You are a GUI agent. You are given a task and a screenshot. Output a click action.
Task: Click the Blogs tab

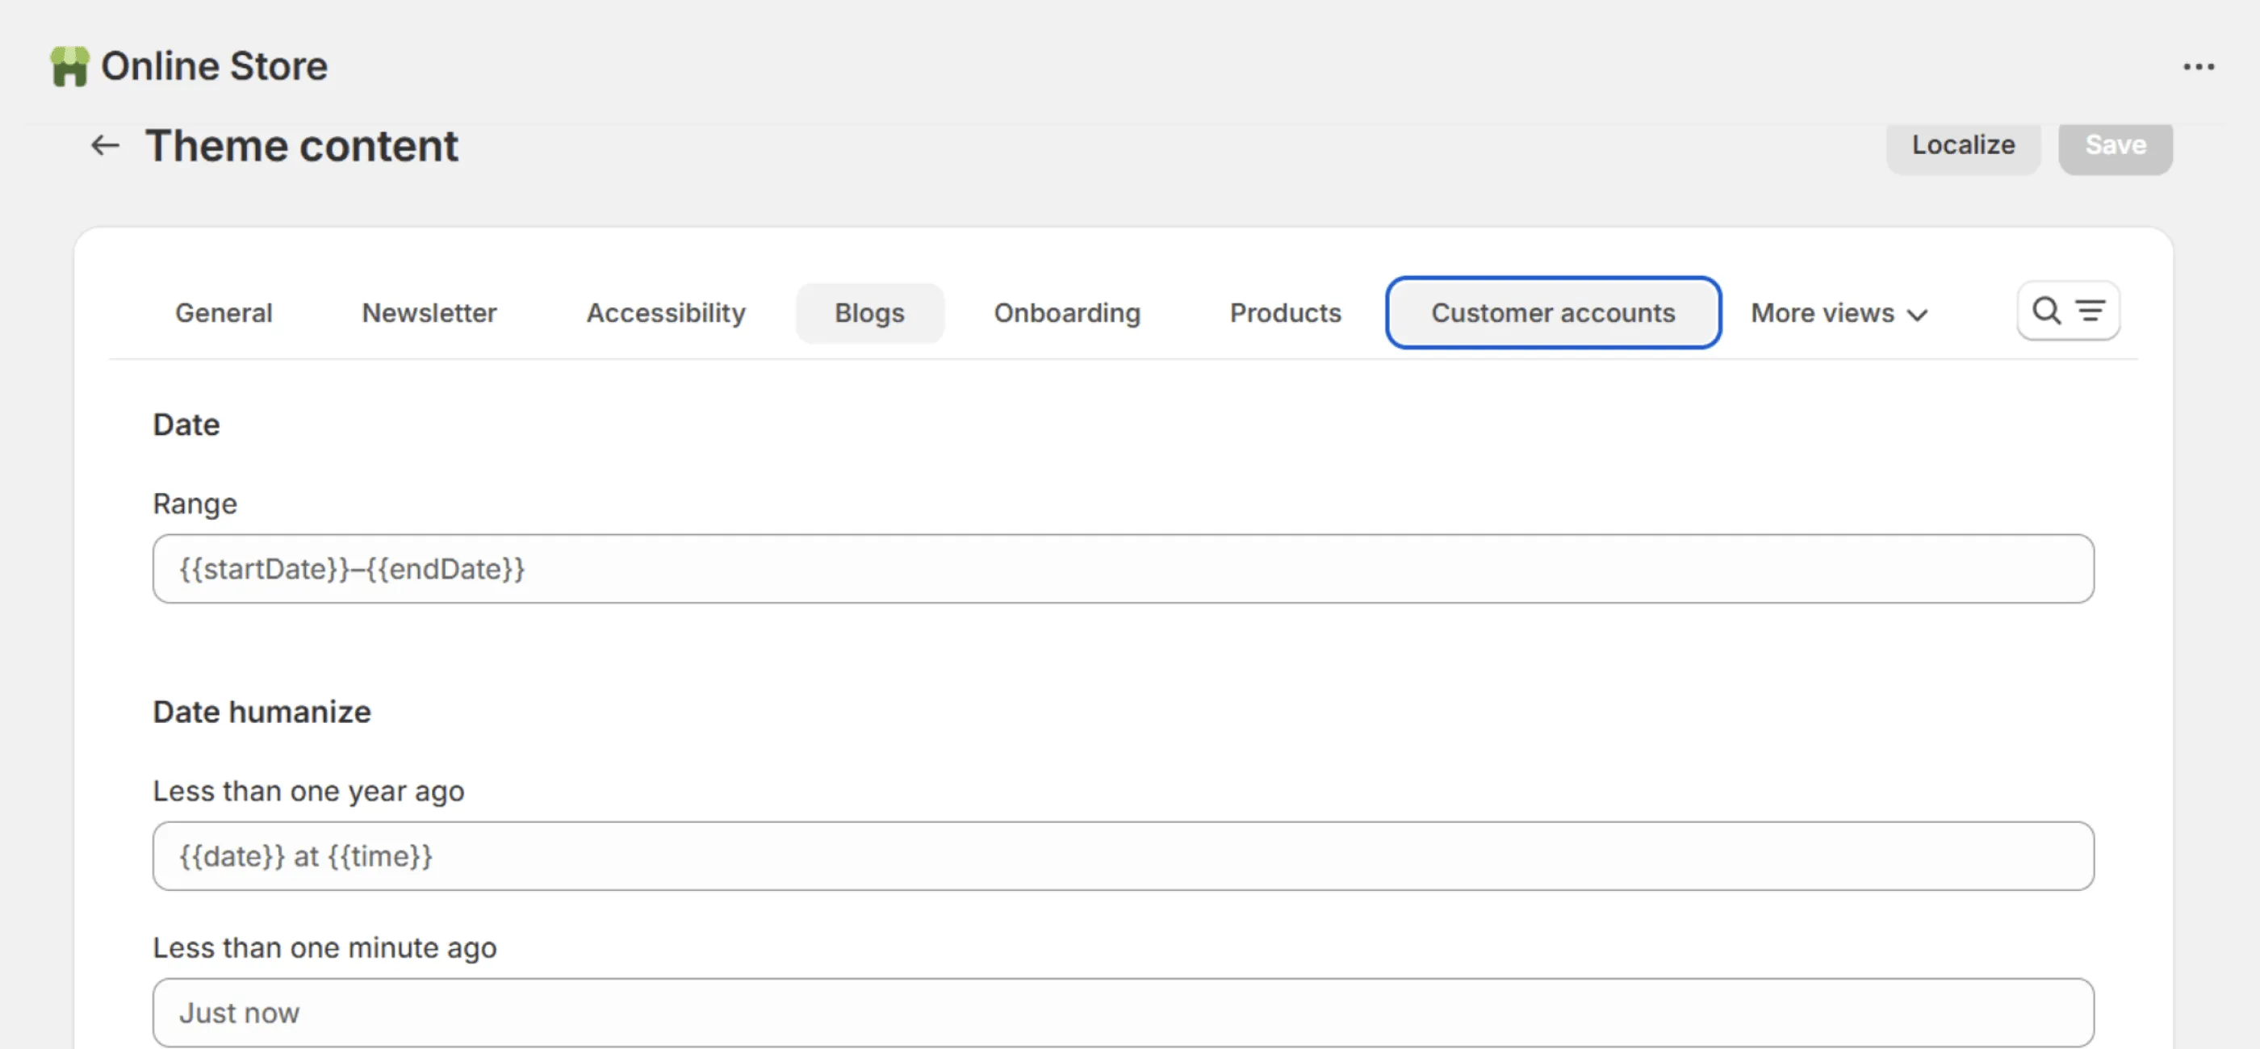click(x=869, y=313)
